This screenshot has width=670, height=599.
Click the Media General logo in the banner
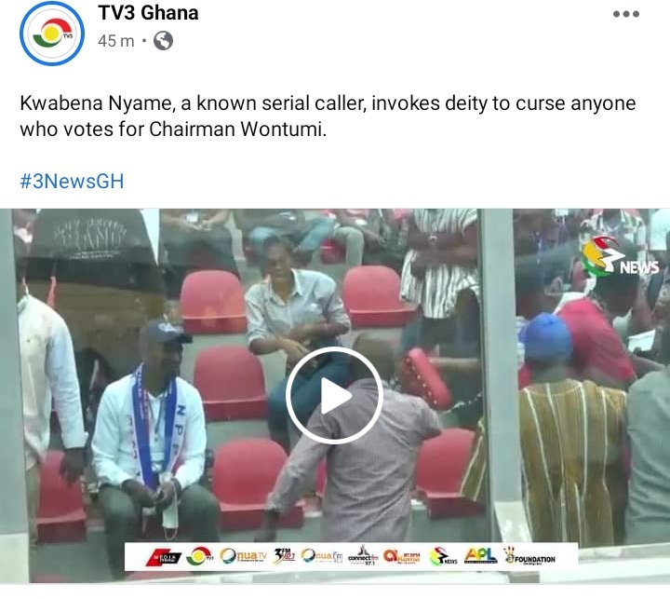tap(164, 557)
